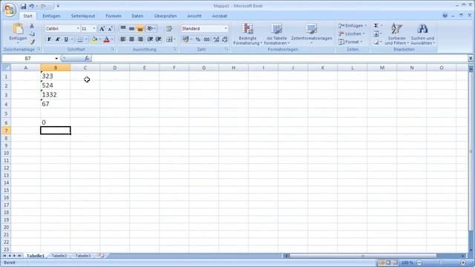
Task: Toggle italic formatting (K)
Action: pyautogui.click(x=58, y=39)
